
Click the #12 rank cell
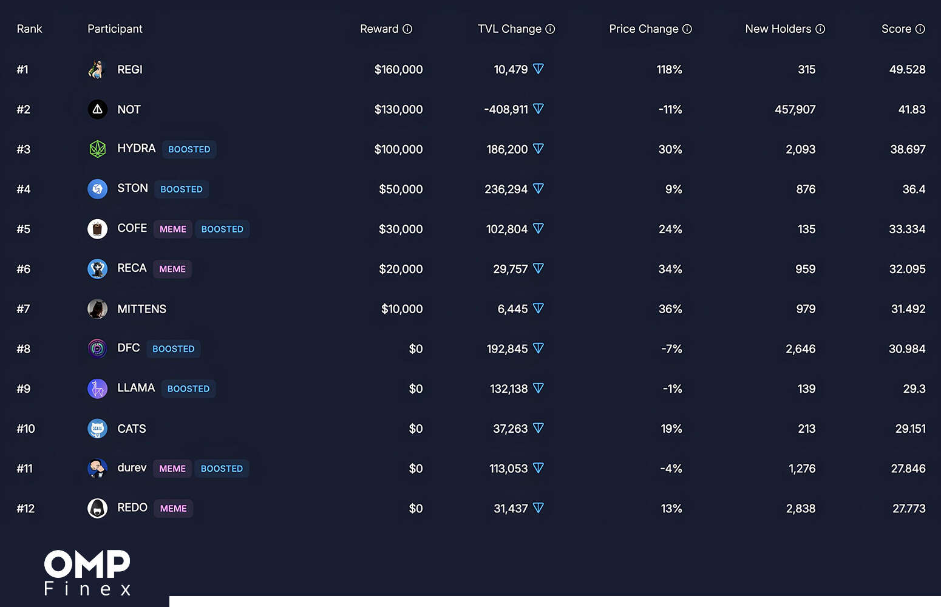pos(25,509)
